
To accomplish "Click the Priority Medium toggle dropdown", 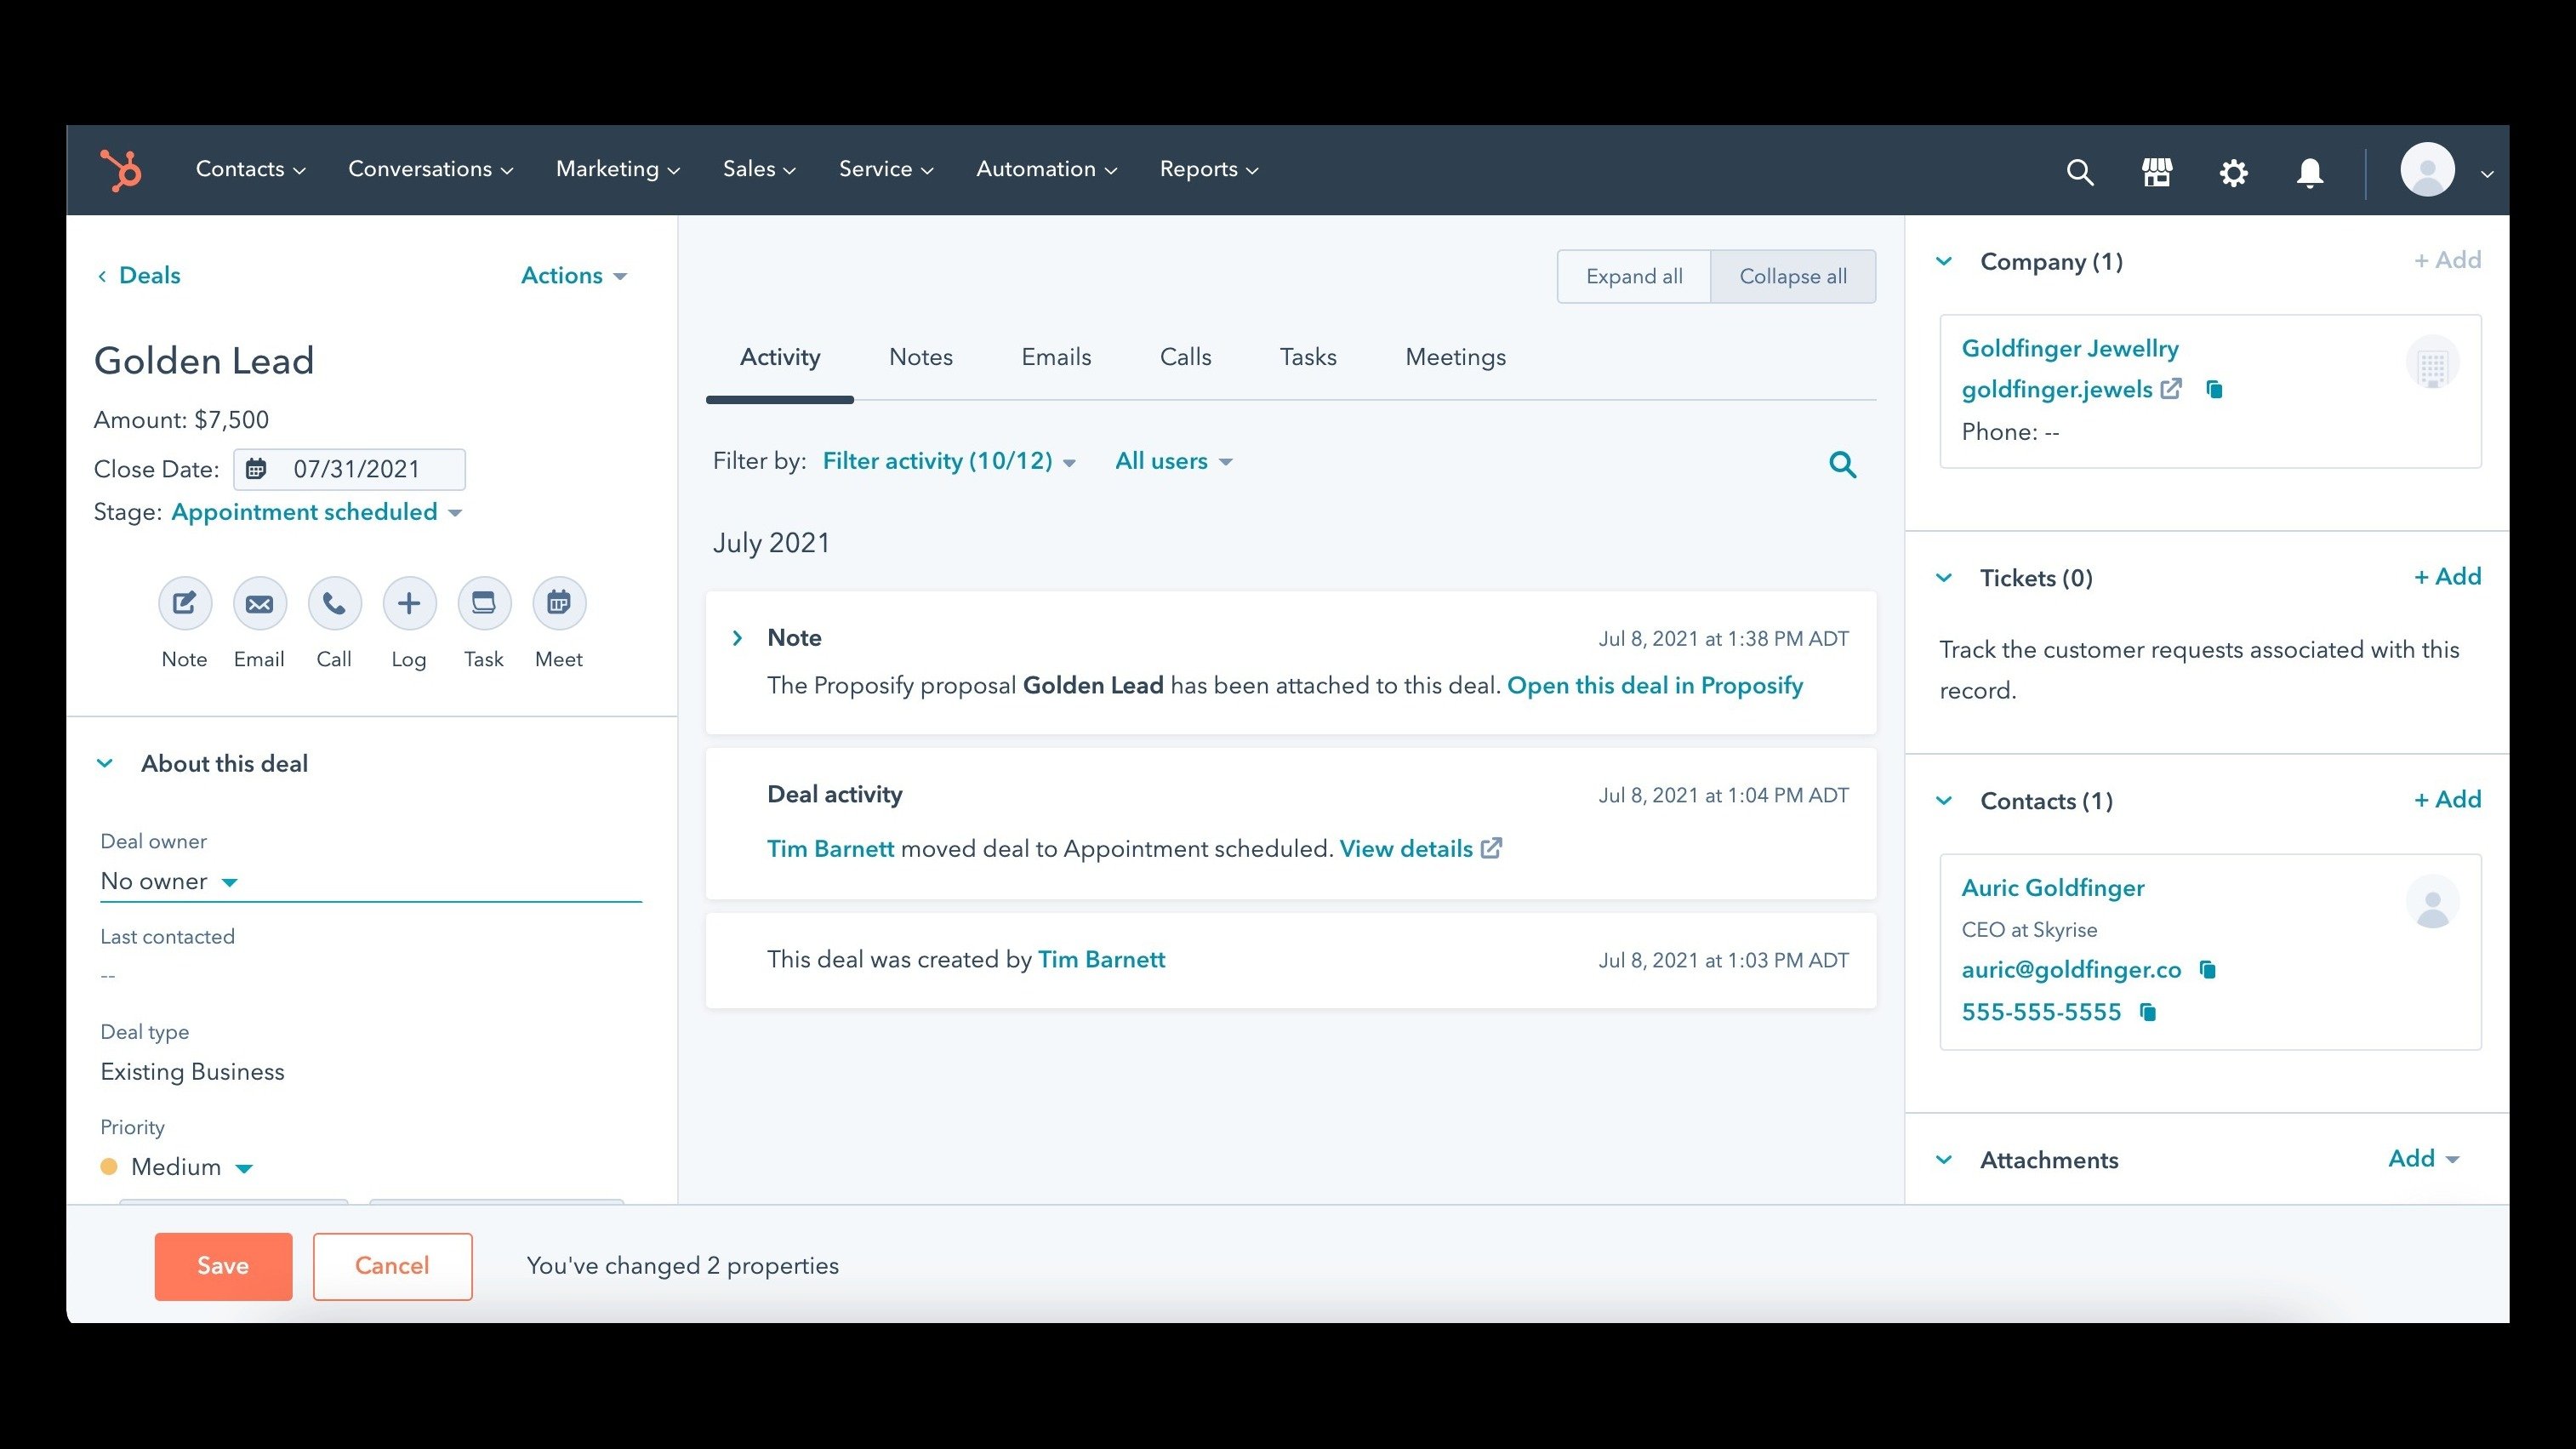I will point(244,1167).
